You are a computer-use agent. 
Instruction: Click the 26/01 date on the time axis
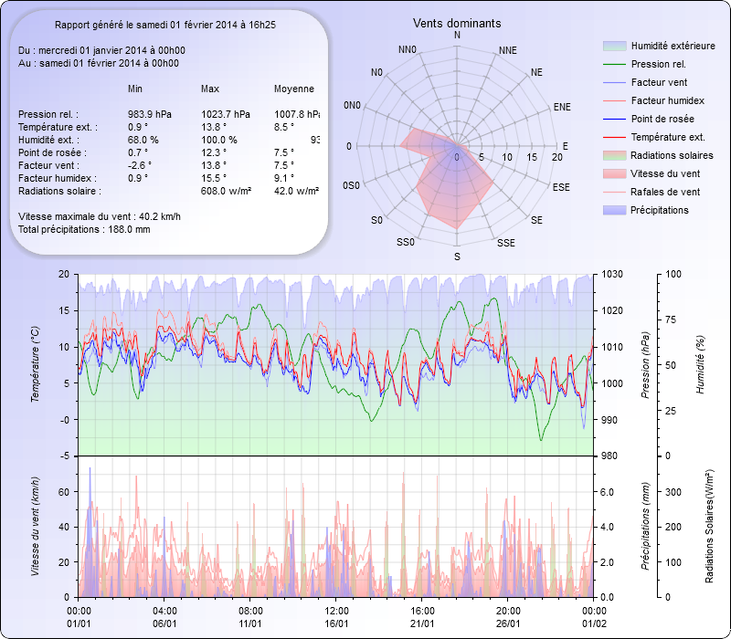(508, 623)
